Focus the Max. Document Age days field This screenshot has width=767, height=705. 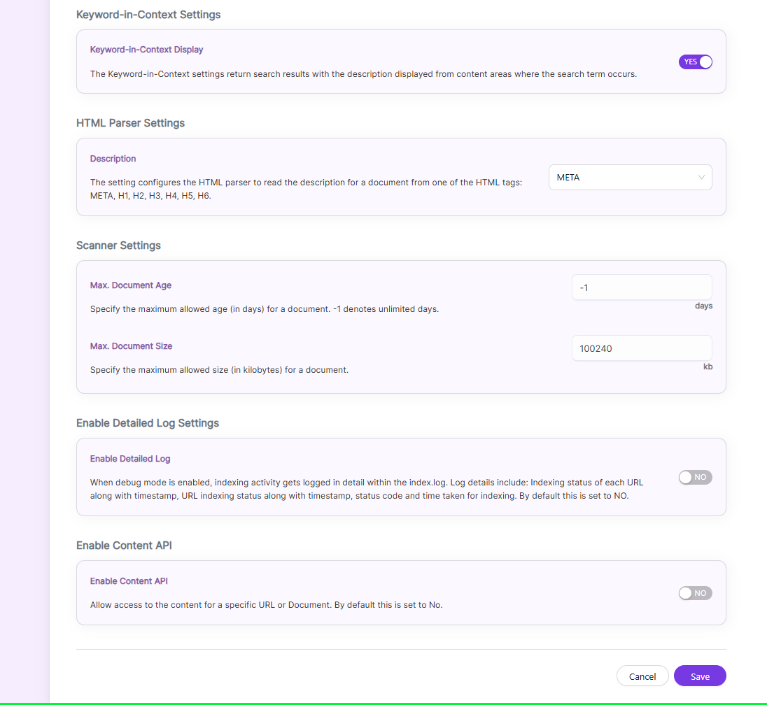point(642,287)
